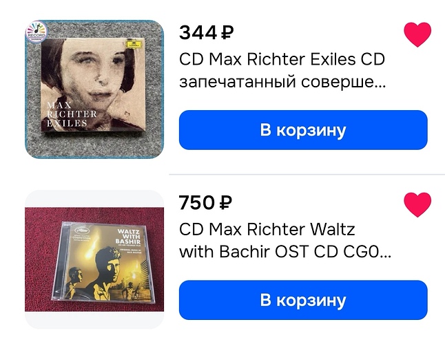
Task: Remove Max Richter Exiles from favorites
Action: click(x=417, y=34)
